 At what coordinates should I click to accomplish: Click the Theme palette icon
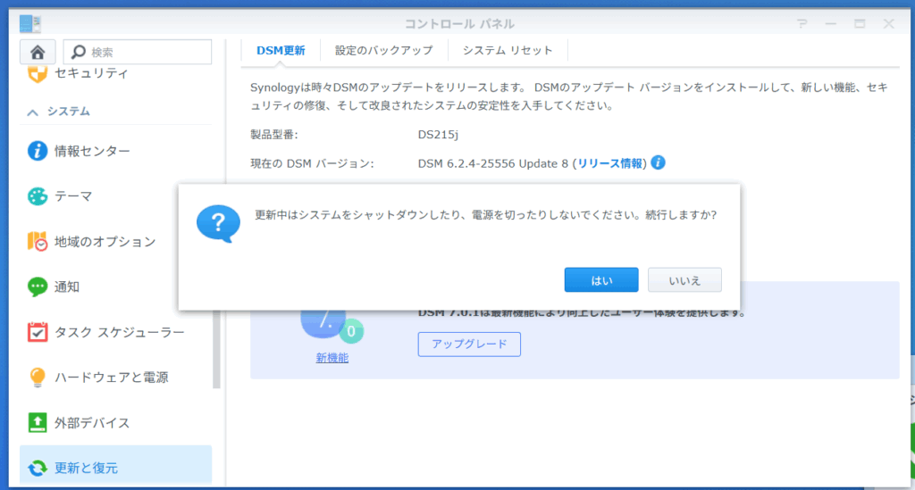(38, 196)
